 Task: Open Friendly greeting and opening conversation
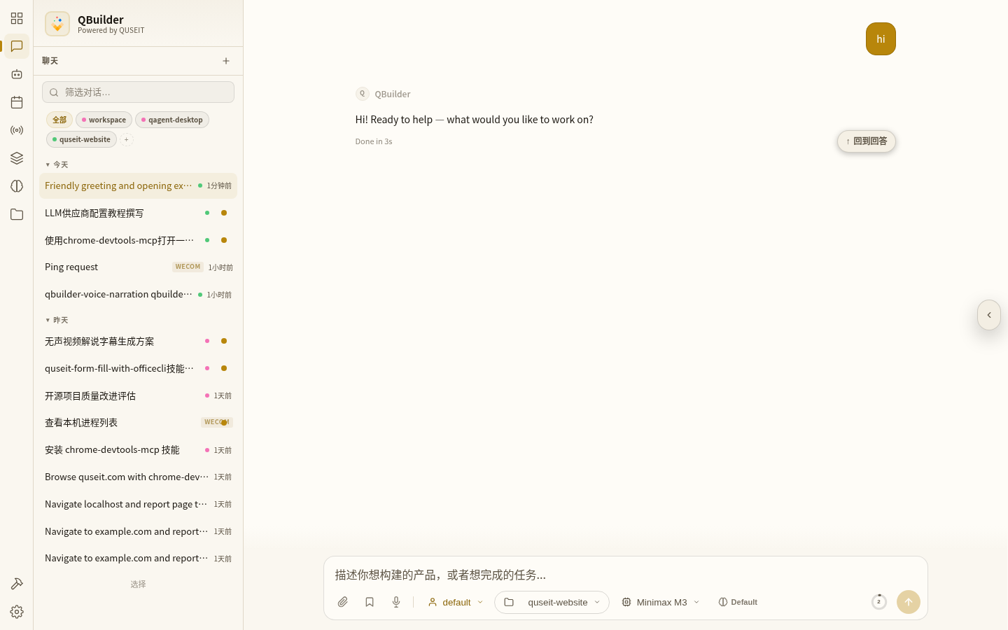point(138,185)
